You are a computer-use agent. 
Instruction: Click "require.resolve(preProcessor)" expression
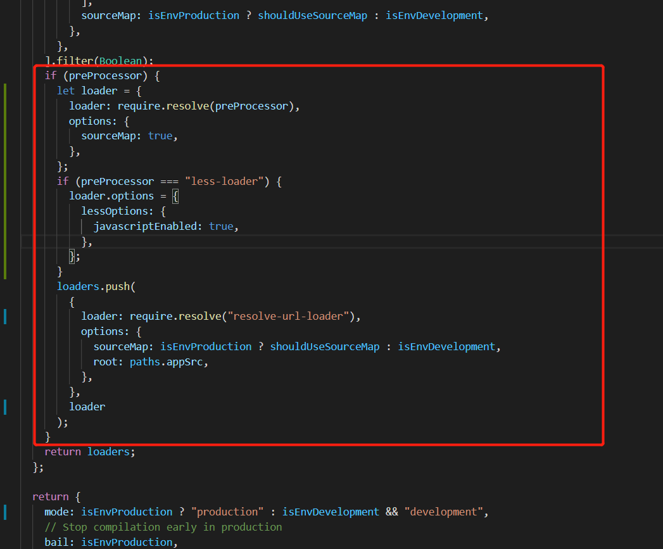[x=206, y=106]
